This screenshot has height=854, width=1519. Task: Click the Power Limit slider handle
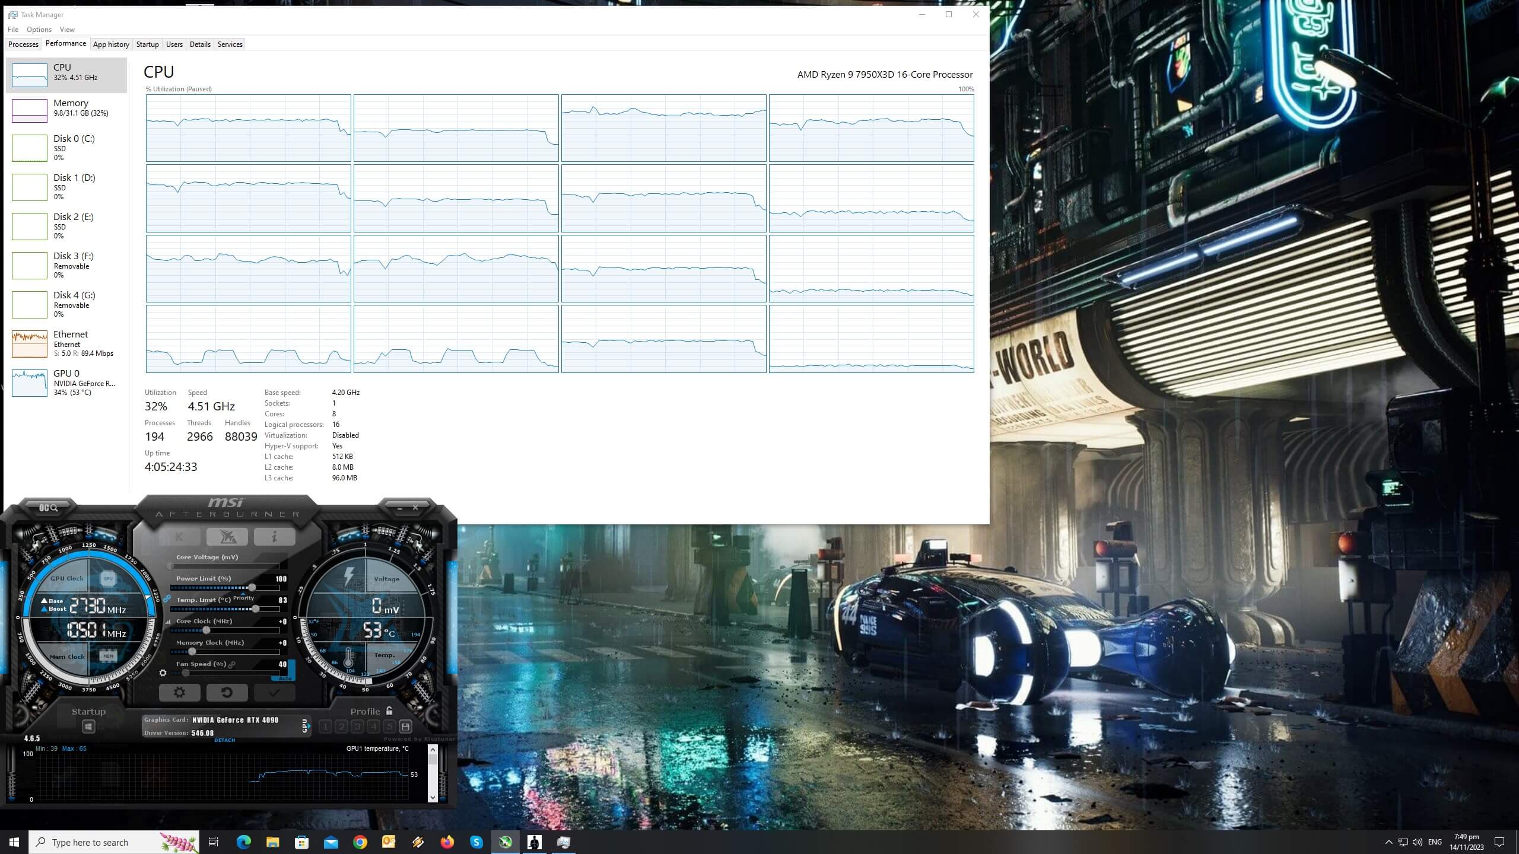(x=252, y=587)
